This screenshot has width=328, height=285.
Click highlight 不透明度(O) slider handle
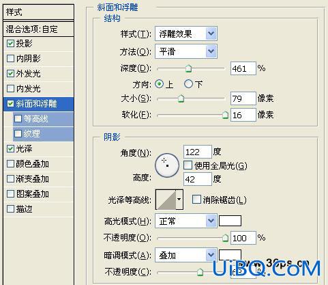tap(225, 238)
